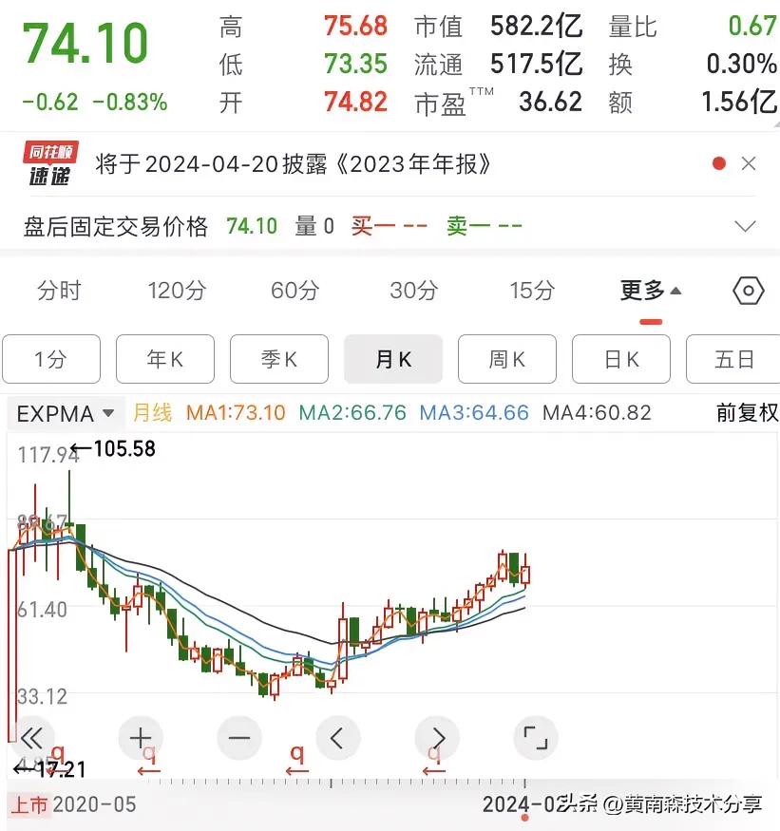
Task: Click the 17.21 lowest price label
Action: (x=62, y=769)
